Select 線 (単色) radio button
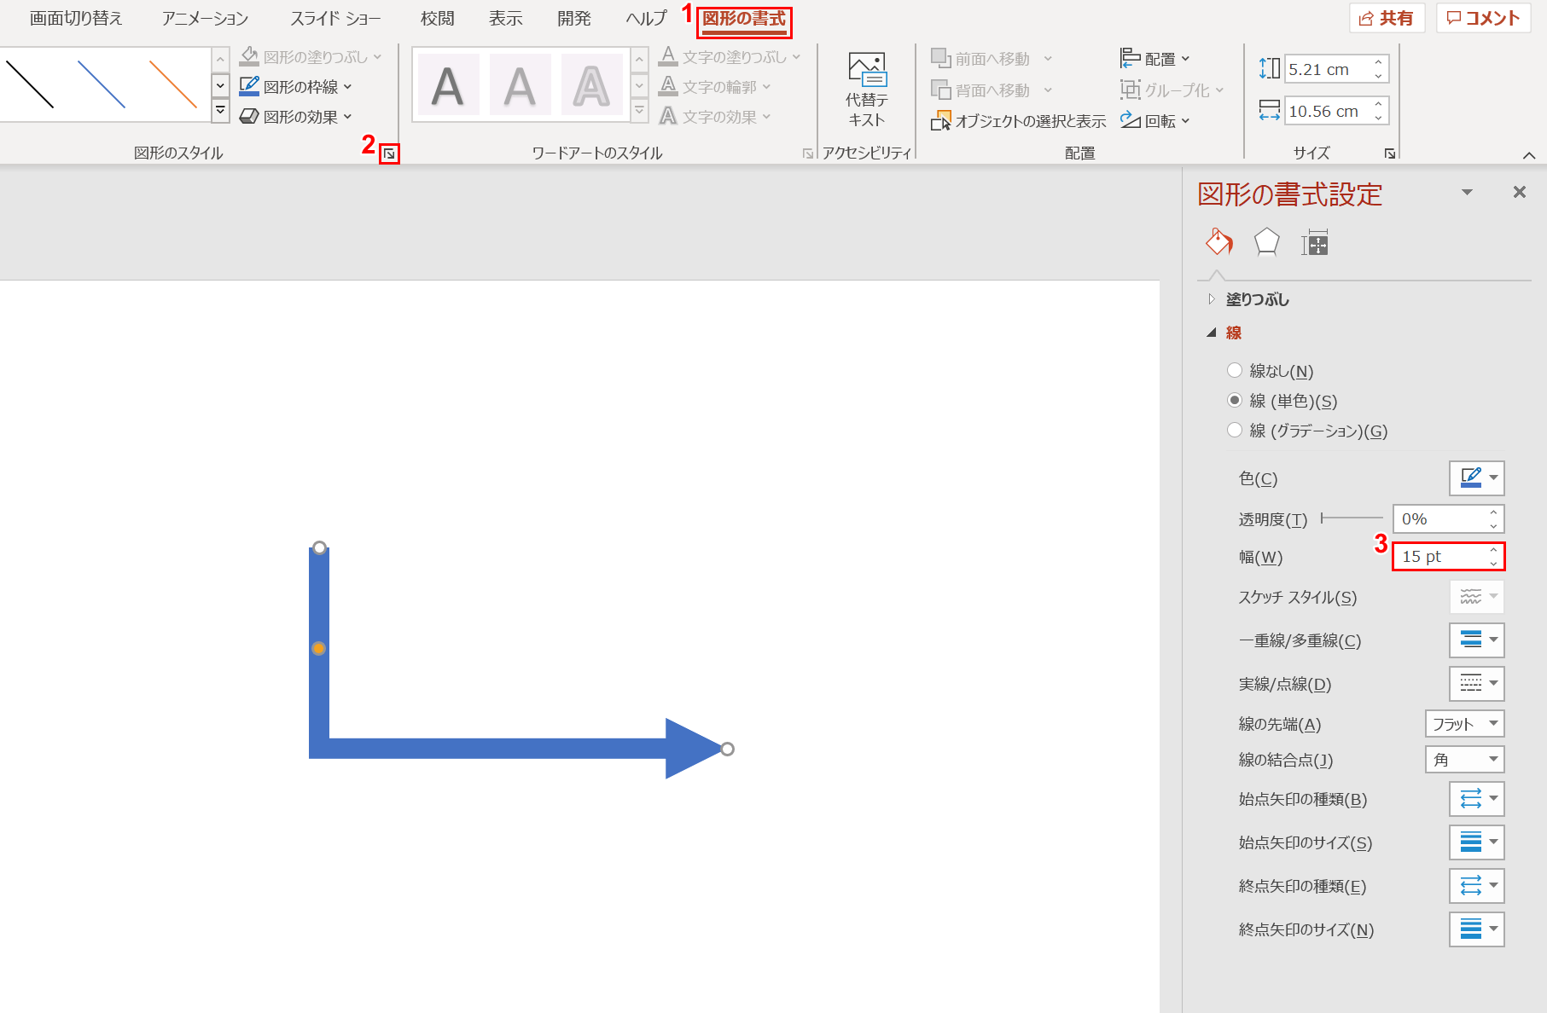The image size is (1547, 1013). [x=1235, y=400]
